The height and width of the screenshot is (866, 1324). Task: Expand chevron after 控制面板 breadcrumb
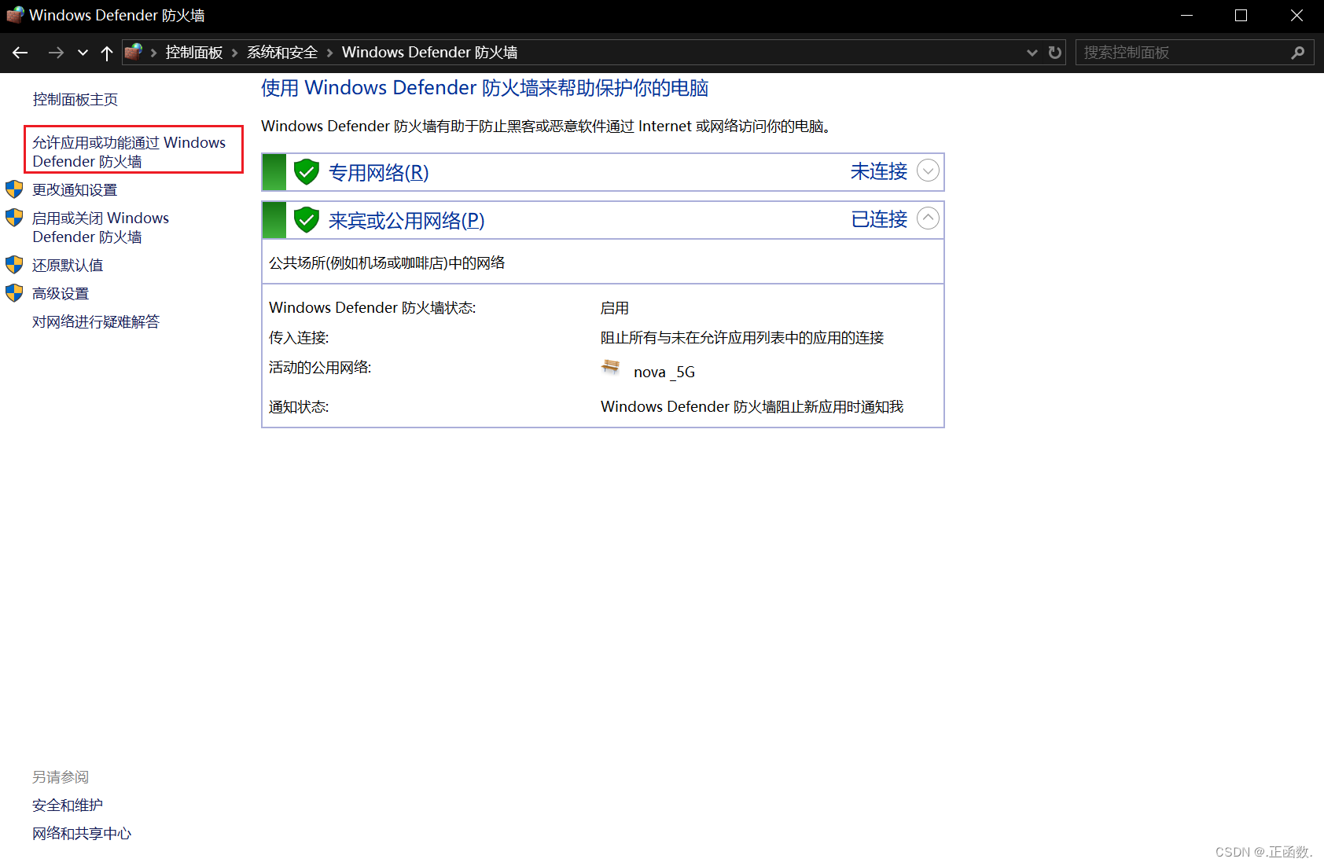(x=234, y=53)
